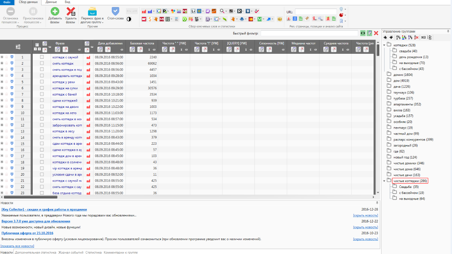The height and width of the screenshot is (254, 452).
Task: Hide the 2016-12-28 news item
Action: click(366, 215)
